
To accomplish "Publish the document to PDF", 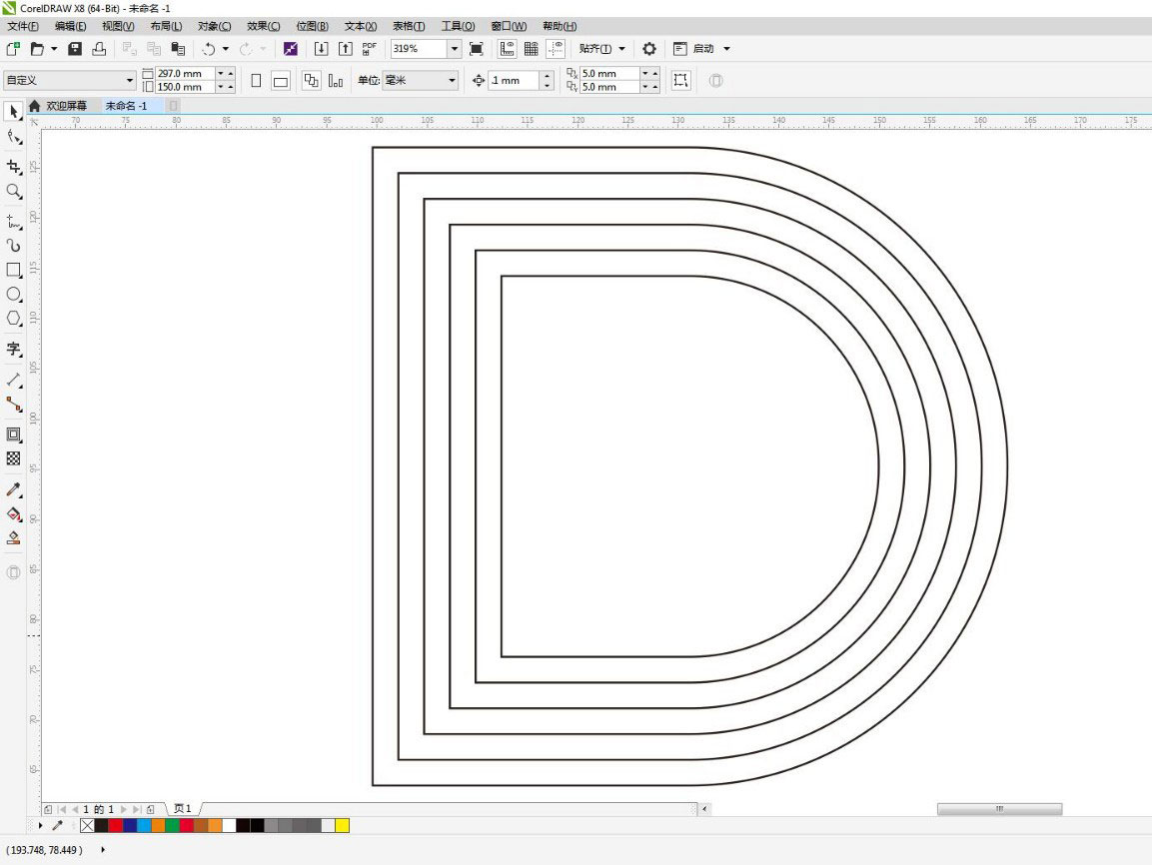I will (x=368, y=48).
